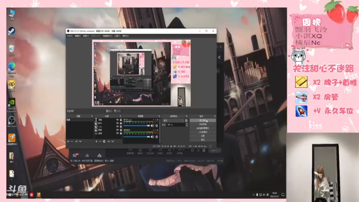Open the volume icon in the system tray

(x=264, y=195)
